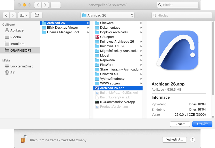Select Staré migra...ny Archicadu folder
215x148 pixels.
(x=118, y=69)
